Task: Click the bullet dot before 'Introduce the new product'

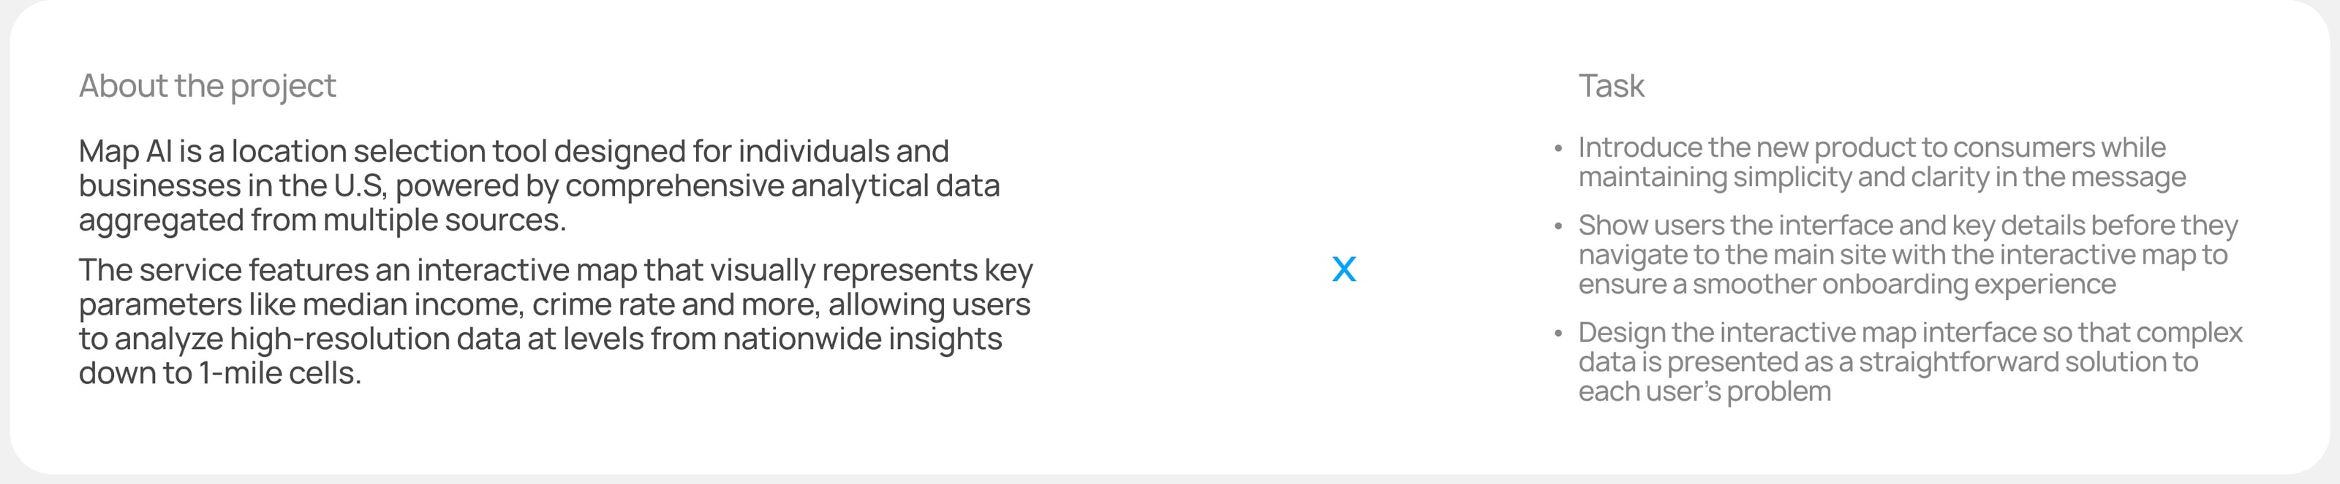Action: pyautogui.click(x=1559, y=149)
